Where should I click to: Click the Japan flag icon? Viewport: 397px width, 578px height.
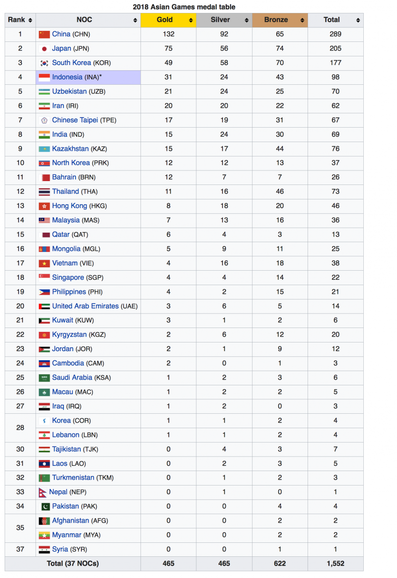(x=44, y=49)
